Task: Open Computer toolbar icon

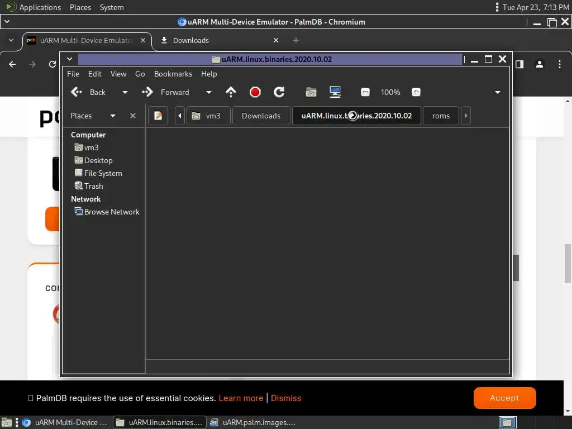Action: (x=335, y=92)
